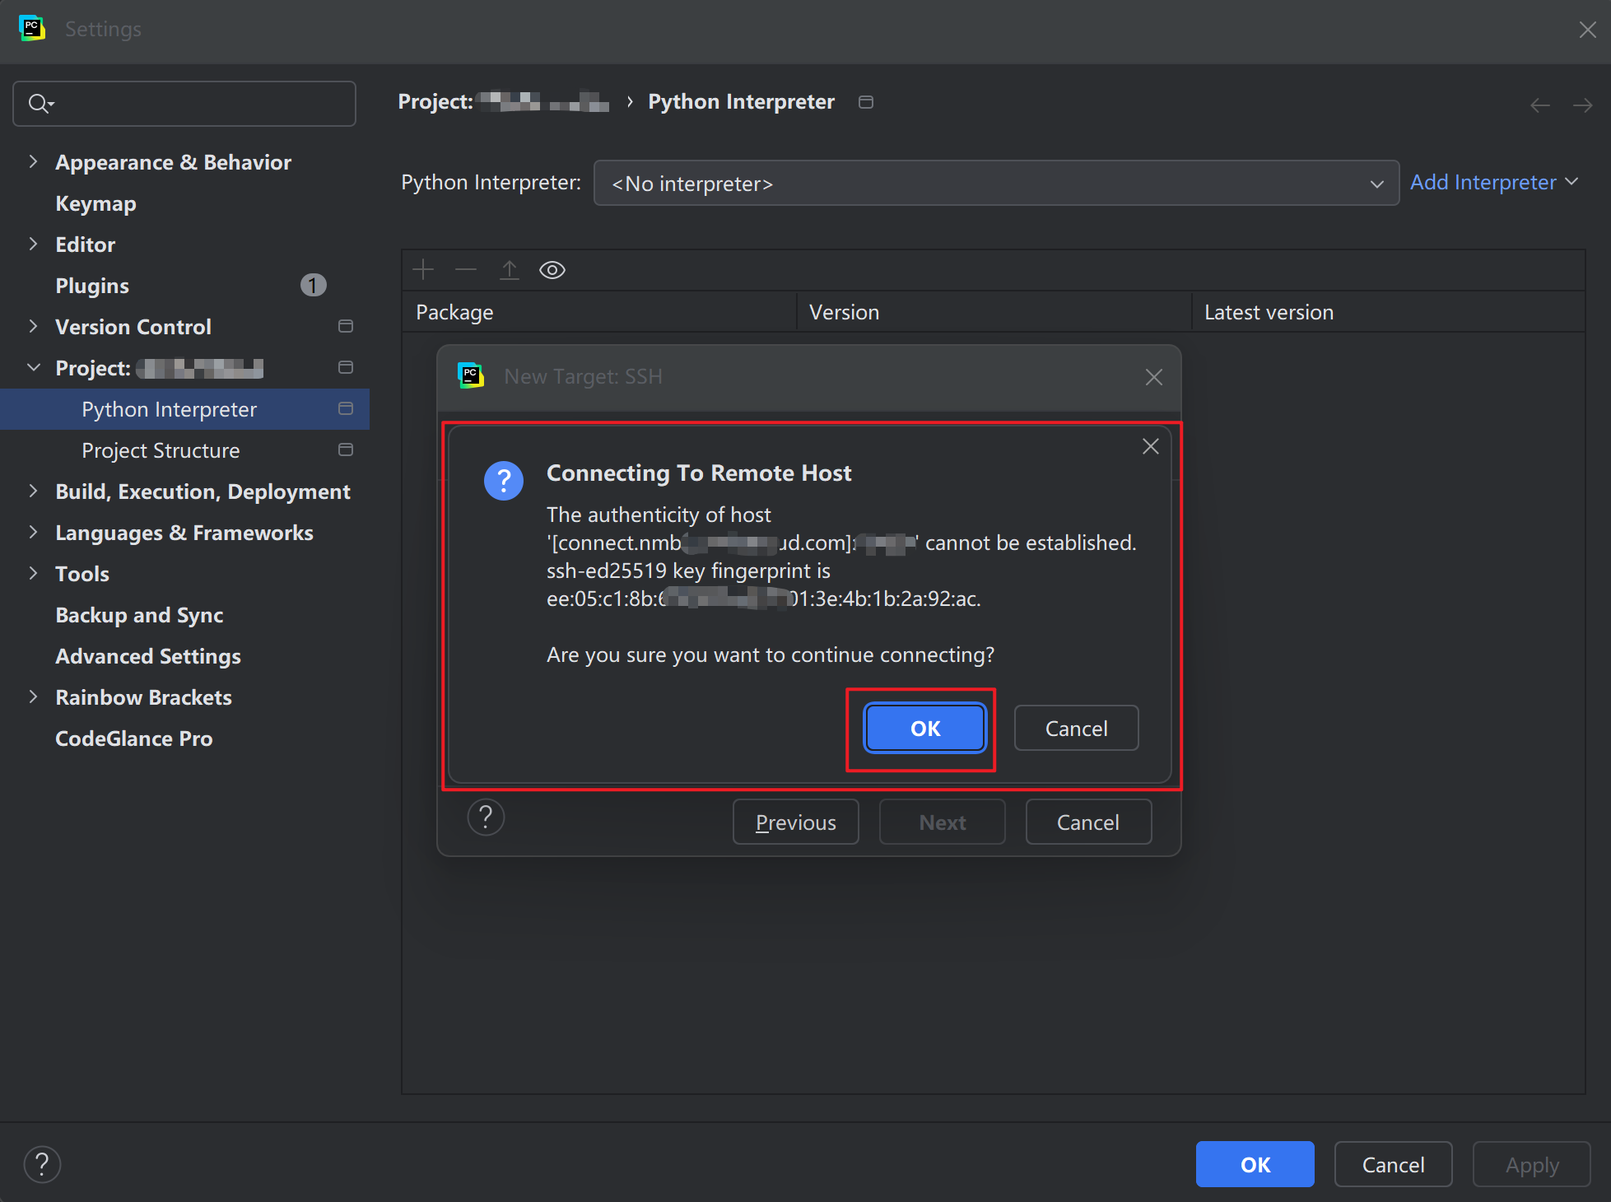Click the Apply button in Settings
This screenshot has height=1202, width=1611.
pyautogui.click(x=1531, y=1164)
